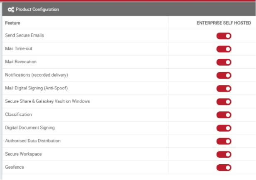
Task: Toggle Send Secure Emails switch
Action: (224, 36)
